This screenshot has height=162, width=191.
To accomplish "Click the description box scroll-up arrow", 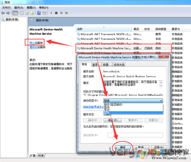I will pos(161,82).
